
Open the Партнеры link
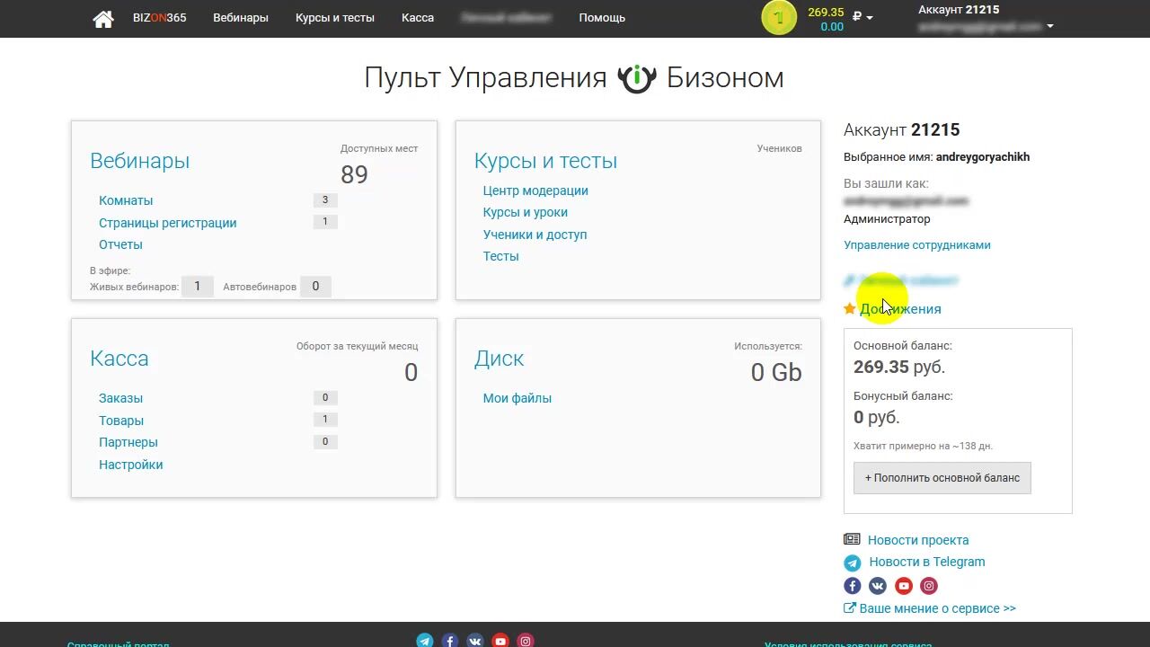(x=128, y=442)
